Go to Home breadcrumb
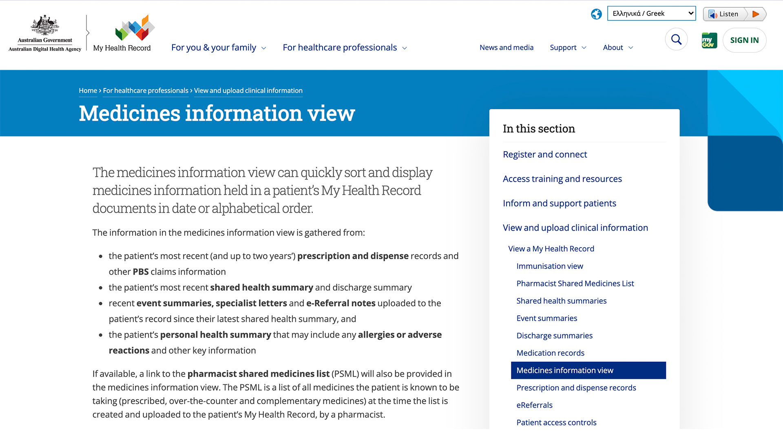 point(88,90)
